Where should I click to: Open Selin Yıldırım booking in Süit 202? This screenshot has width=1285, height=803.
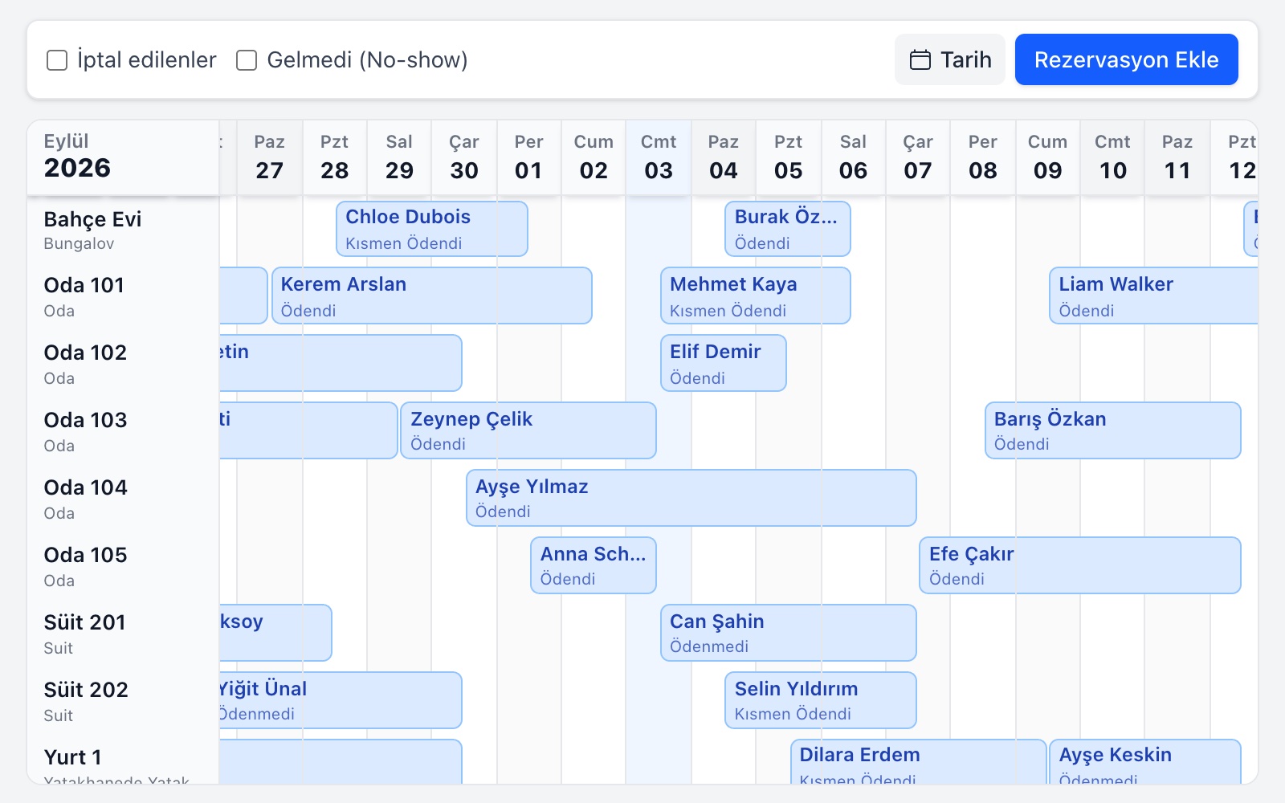point(821,700)
